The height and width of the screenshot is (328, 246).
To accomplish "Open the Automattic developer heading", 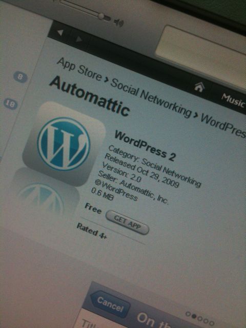I will coord(90,96).
